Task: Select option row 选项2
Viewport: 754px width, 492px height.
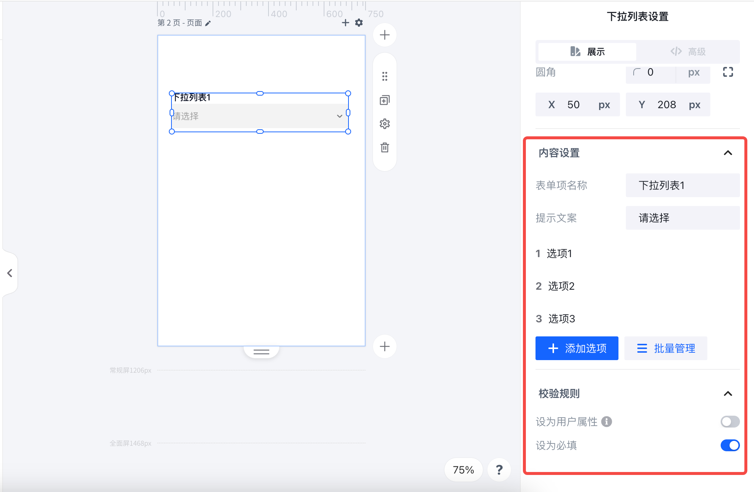Action: coord(637,286)
